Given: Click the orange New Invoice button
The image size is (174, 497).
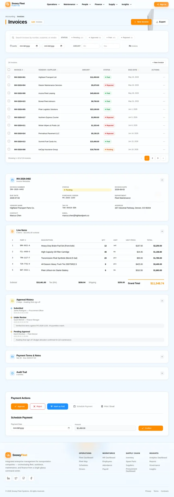Looking at the screenshot, I should (x=141, y=22).
